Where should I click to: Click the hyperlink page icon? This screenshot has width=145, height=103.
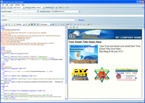(x=64, y=24)
